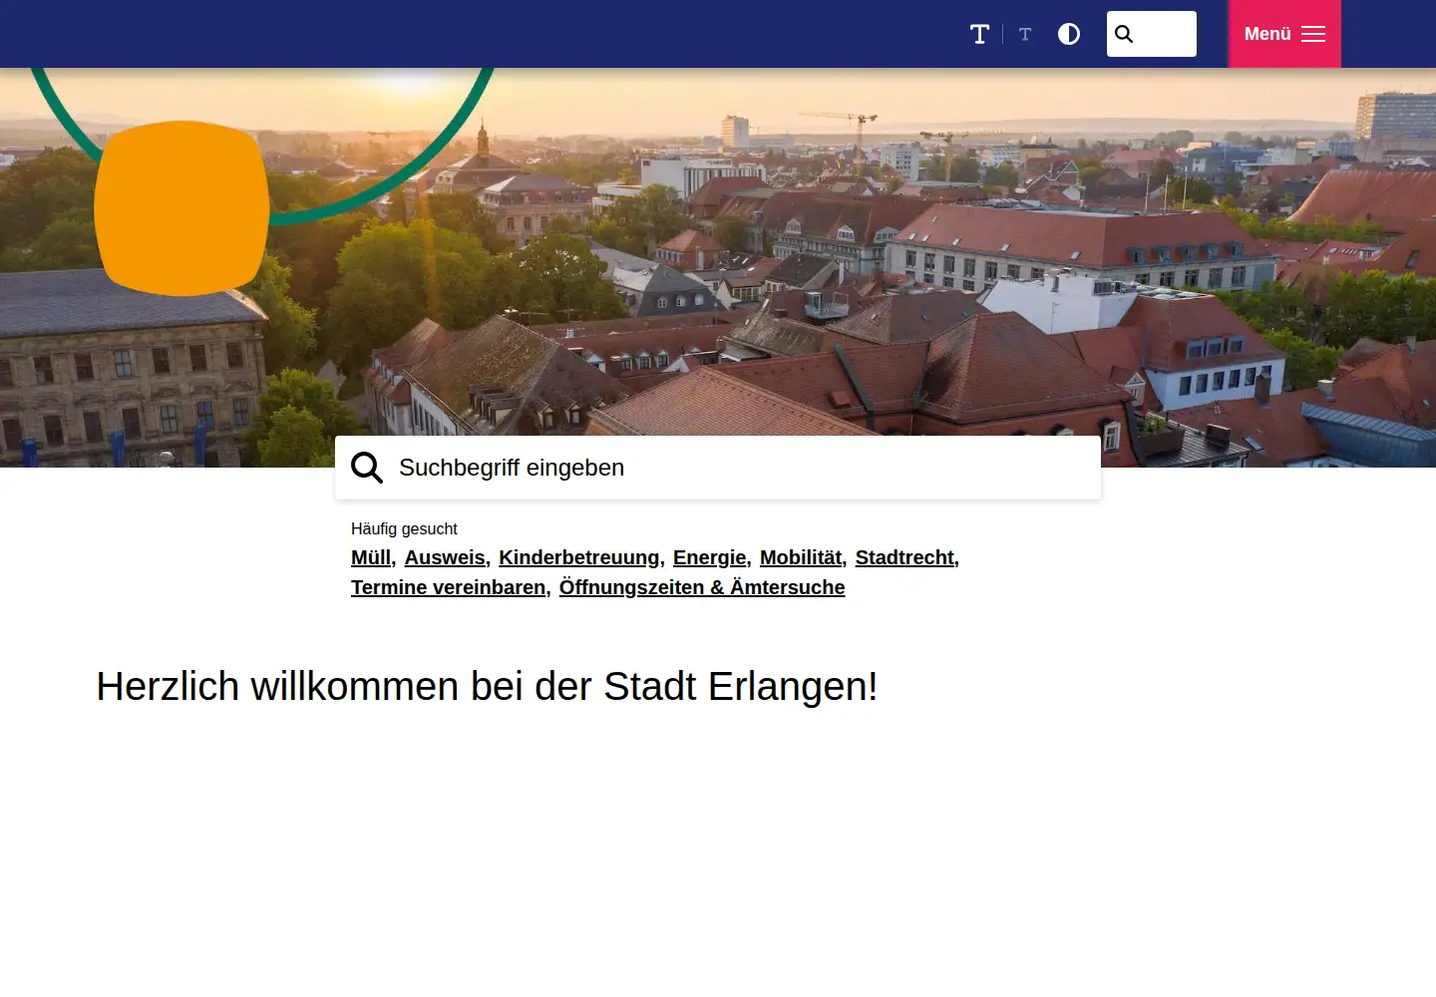Screen dimensions: 1436x997
Task: Focus the header search input field
Action: 1152,34
